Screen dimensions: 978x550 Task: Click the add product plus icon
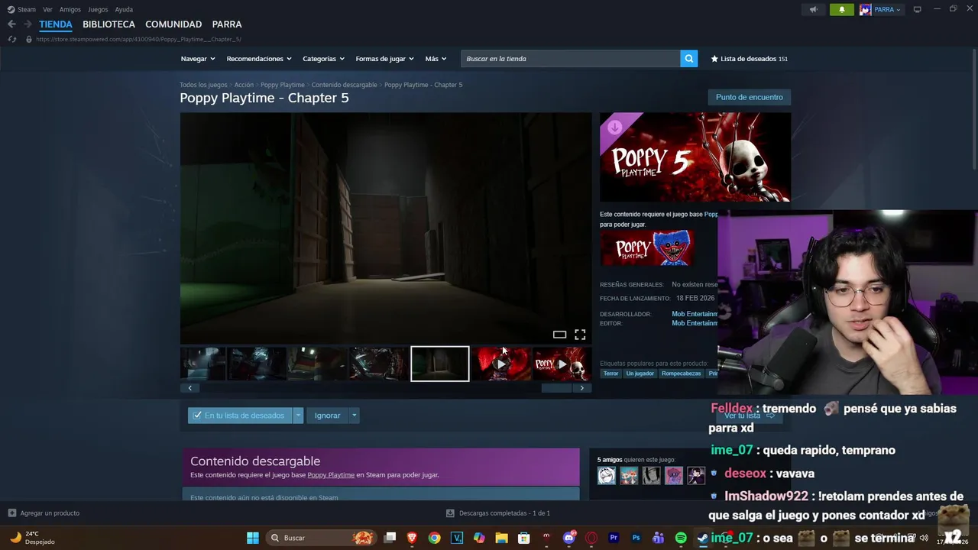point(12,513)
